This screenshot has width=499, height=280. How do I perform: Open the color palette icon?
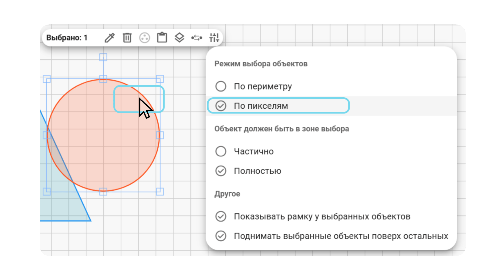tap(145, 38)
